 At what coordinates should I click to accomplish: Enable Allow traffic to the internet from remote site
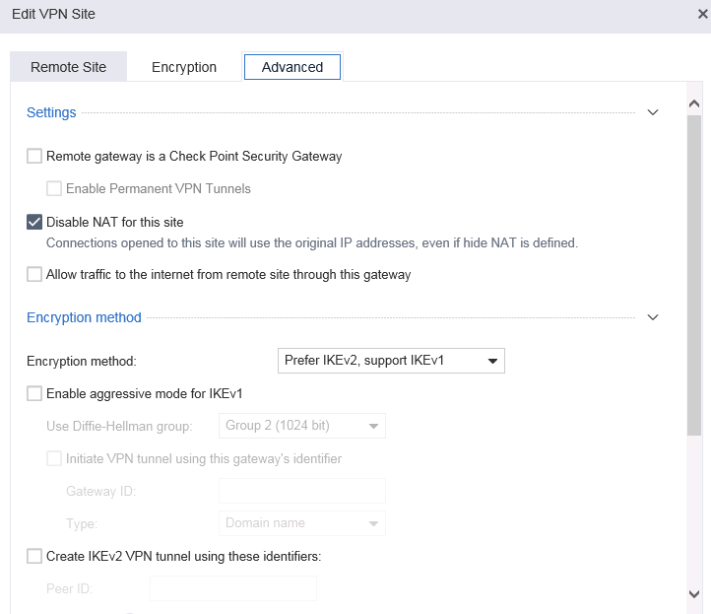pos(34,275)
